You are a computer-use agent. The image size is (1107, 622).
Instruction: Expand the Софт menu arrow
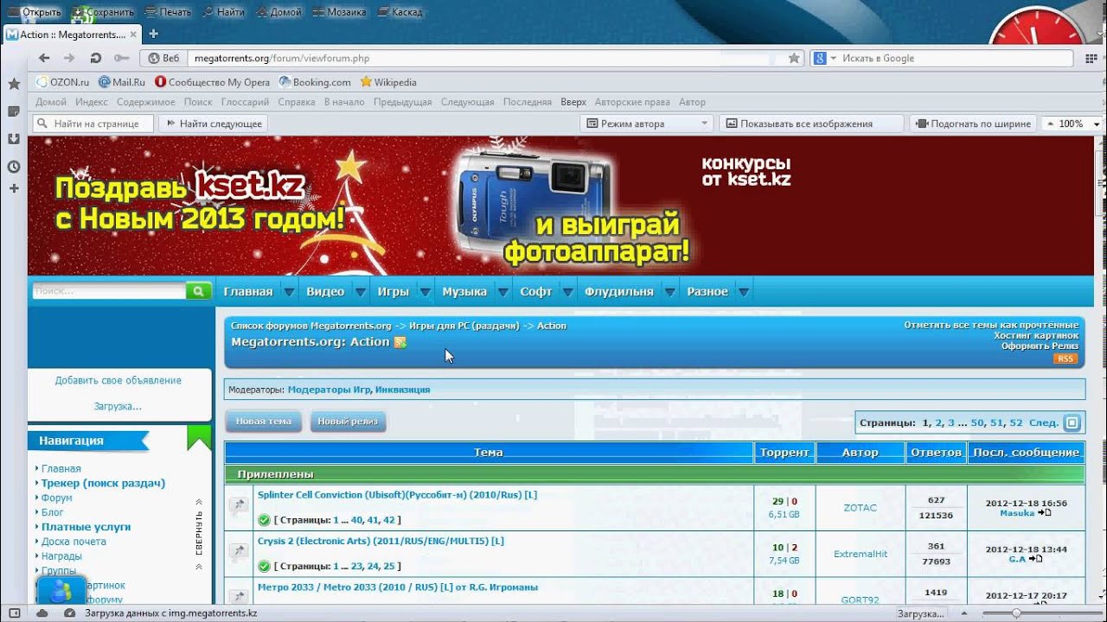[x=568, y=292]
